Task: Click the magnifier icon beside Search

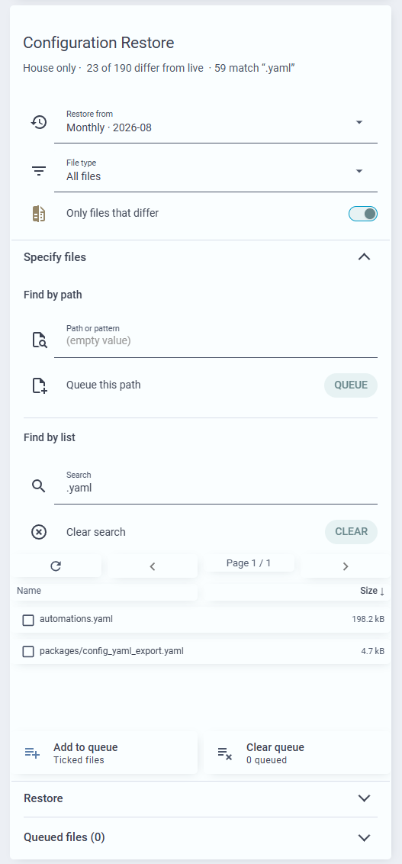Action: tap(39, 485)
